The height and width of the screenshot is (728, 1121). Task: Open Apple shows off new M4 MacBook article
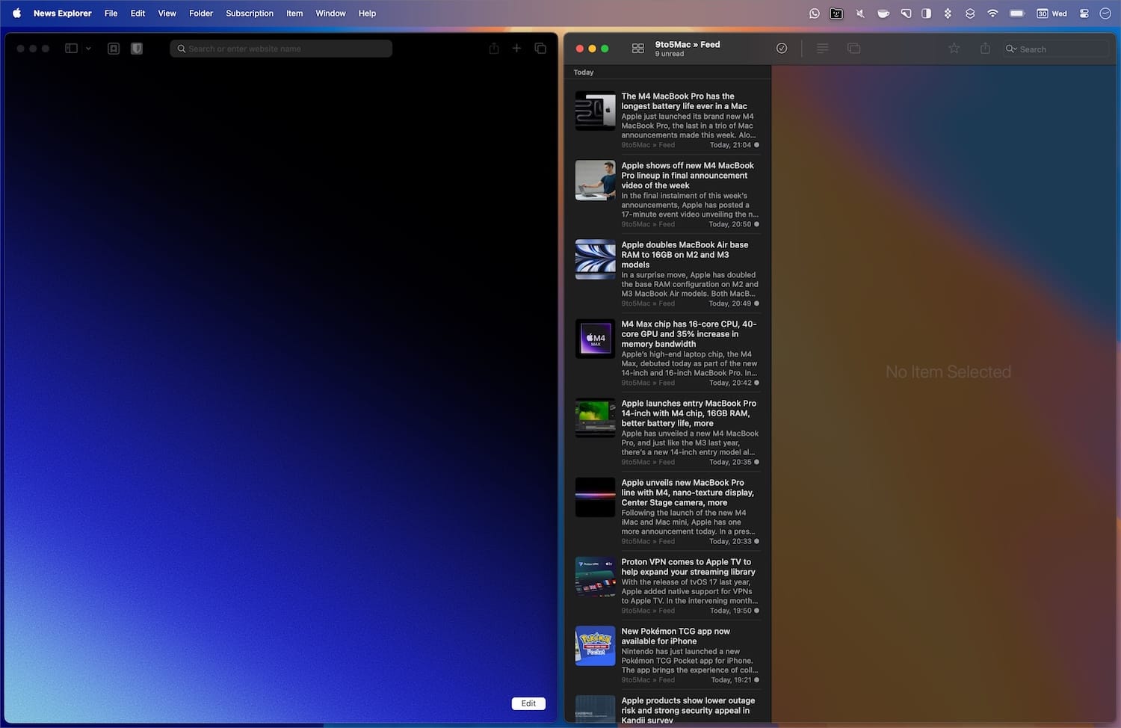point(667,194)
